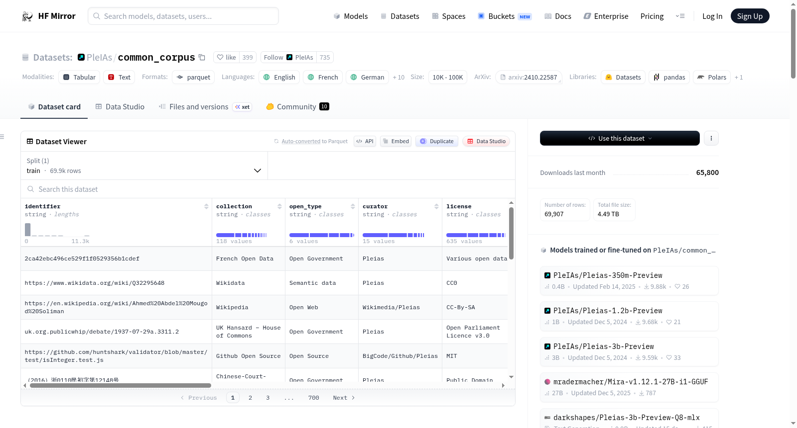Image resolution: width=797 pixels, height=428 pixels.
Task: Duplicate this dataset
Action: click(x=437, y=141)
